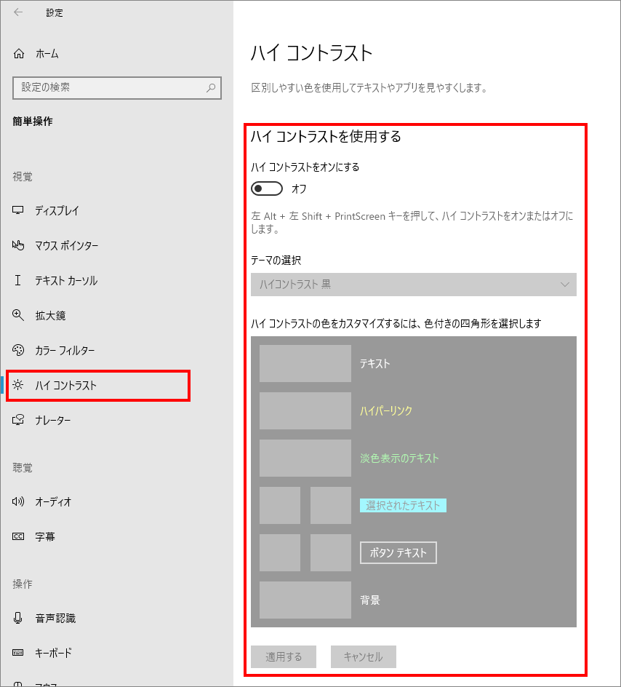Click the 選択されたテキスト highlighted sample
The image size is (621, 687).
(x=403, y=506)
